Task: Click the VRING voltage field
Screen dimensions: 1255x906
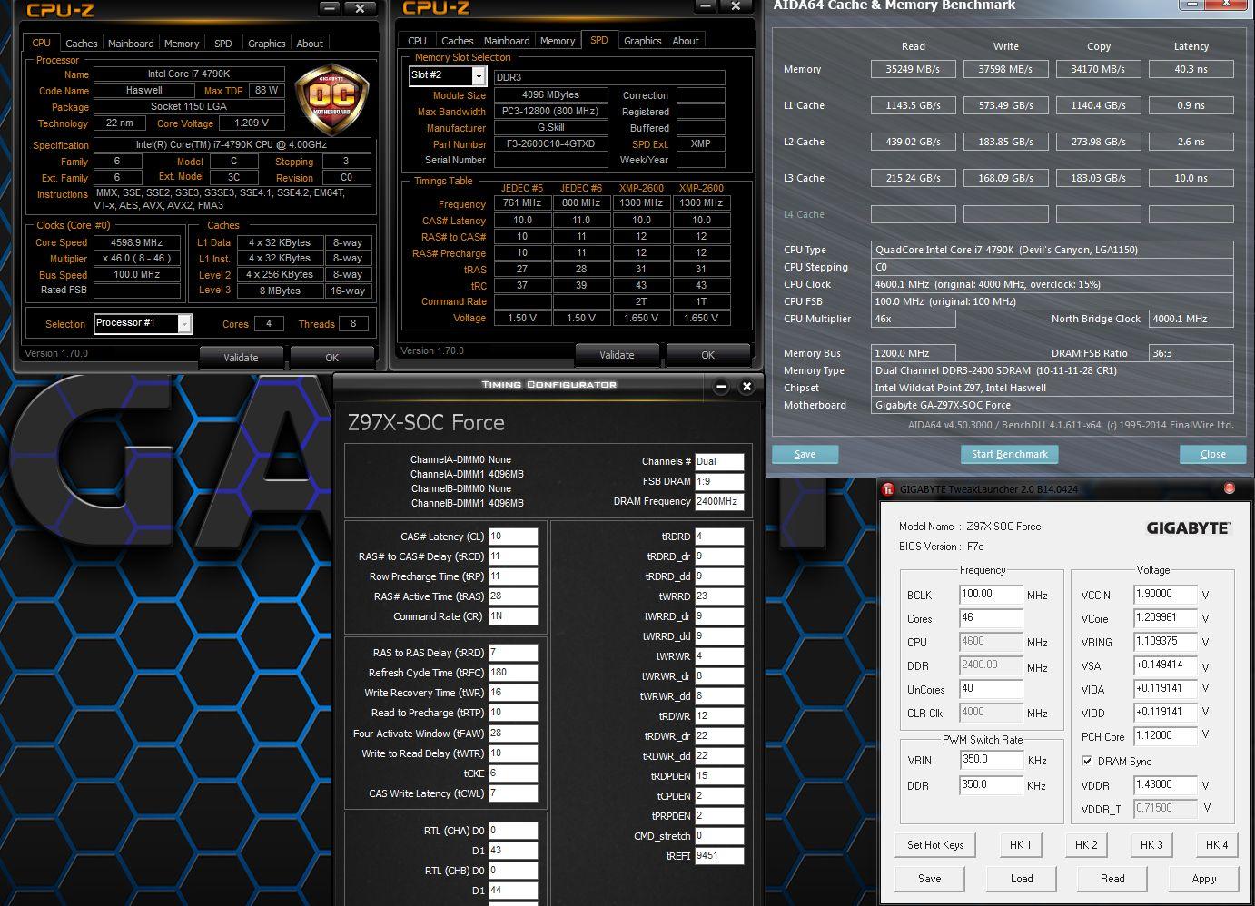Action: (x=1165, y=642)
